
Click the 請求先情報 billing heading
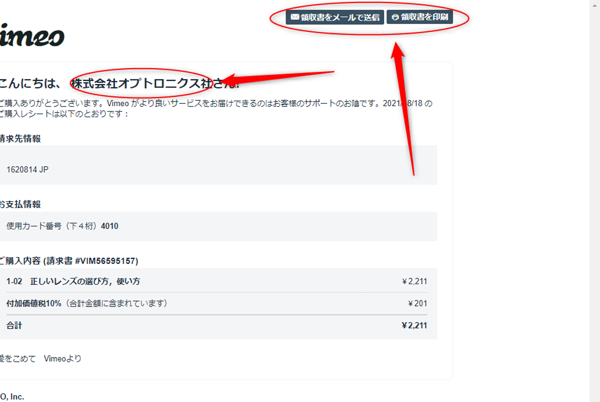coord(20,138)
